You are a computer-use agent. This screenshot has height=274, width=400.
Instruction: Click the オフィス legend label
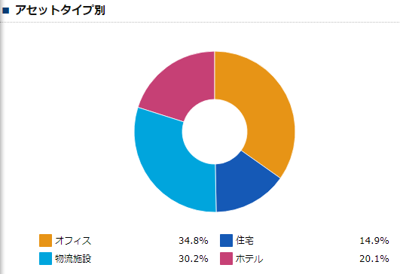point(73,241)
